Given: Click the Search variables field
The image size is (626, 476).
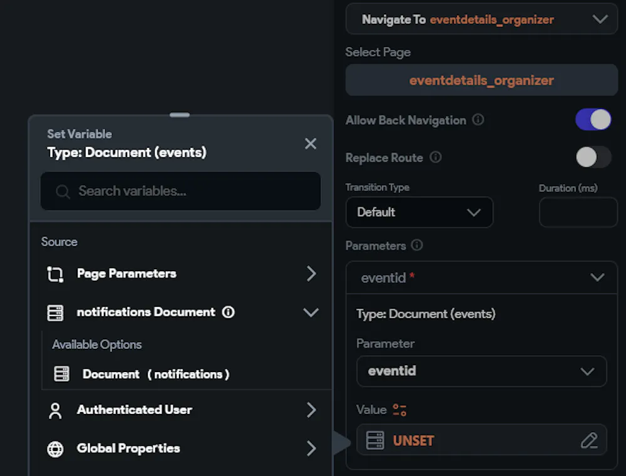Looking at the screenshot, I should point(180,191).
